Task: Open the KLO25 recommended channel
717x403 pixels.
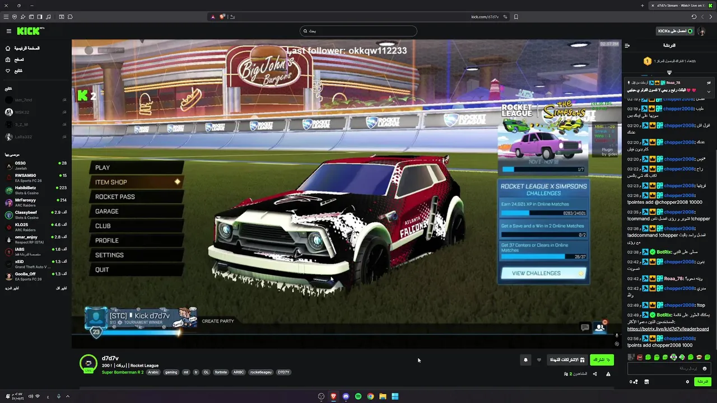Action: coord(36,227)
